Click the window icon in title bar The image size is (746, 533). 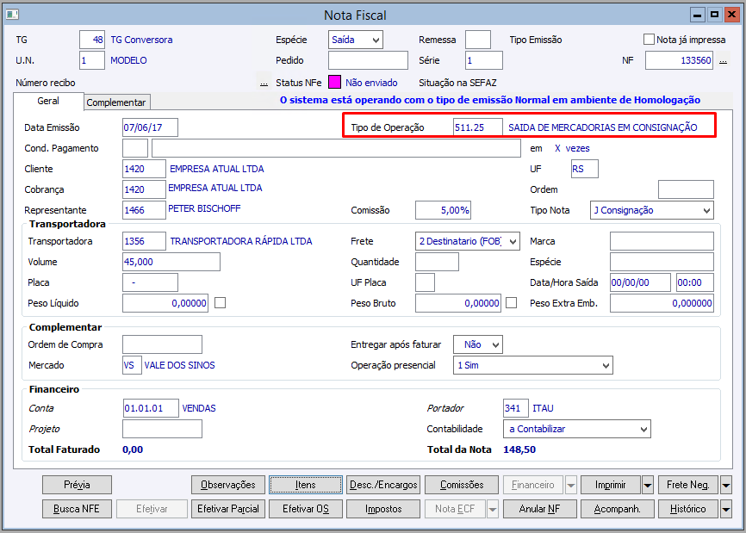point(12,15)
